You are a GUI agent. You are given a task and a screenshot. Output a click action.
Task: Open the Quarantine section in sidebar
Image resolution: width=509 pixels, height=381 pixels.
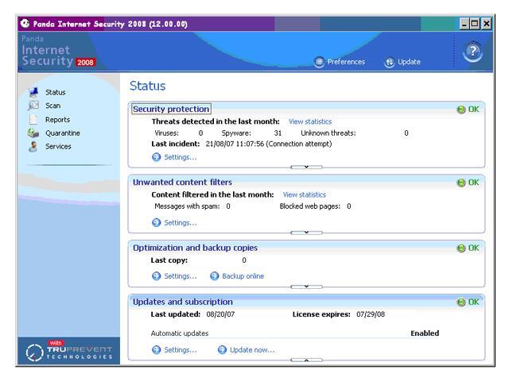point(63,133)
